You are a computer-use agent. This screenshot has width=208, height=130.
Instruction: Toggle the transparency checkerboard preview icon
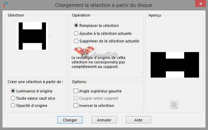coord(174,105)
